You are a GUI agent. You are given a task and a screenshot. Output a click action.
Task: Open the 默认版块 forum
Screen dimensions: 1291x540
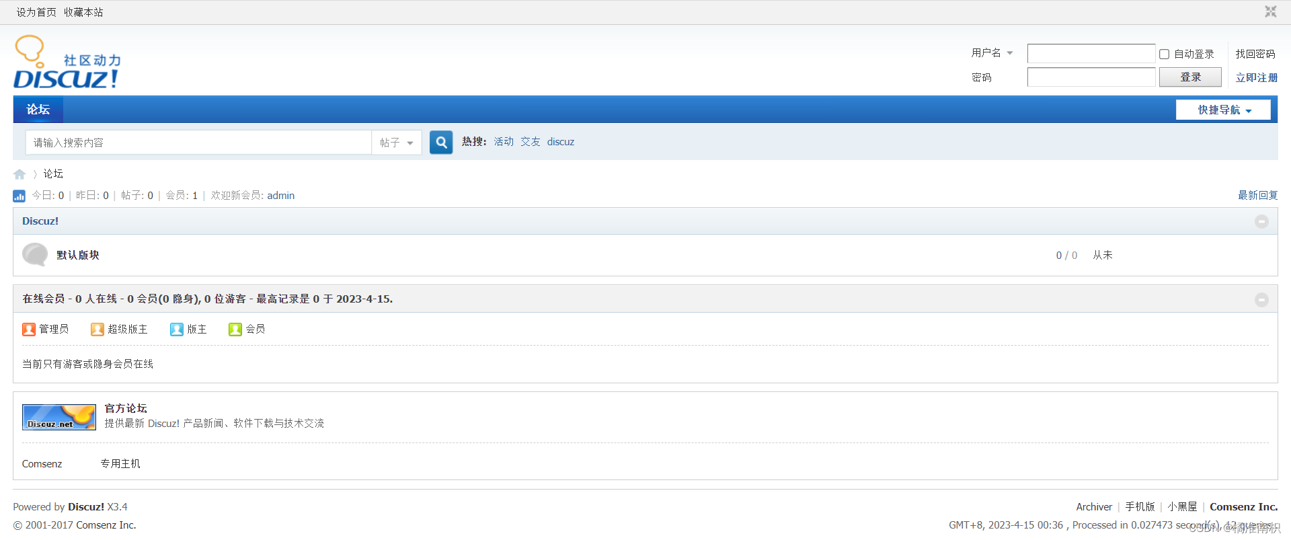pos(78,255)
